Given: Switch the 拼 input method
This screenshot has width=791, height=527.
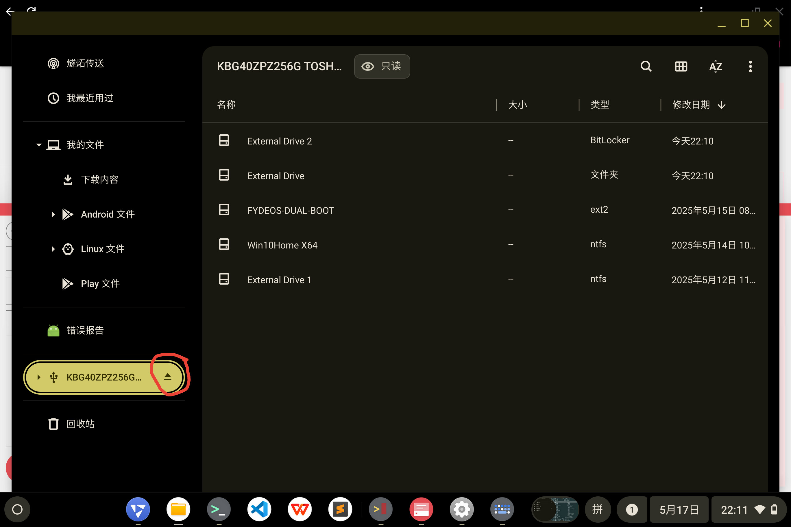Looking at the screenshot, I should (598, 510).
